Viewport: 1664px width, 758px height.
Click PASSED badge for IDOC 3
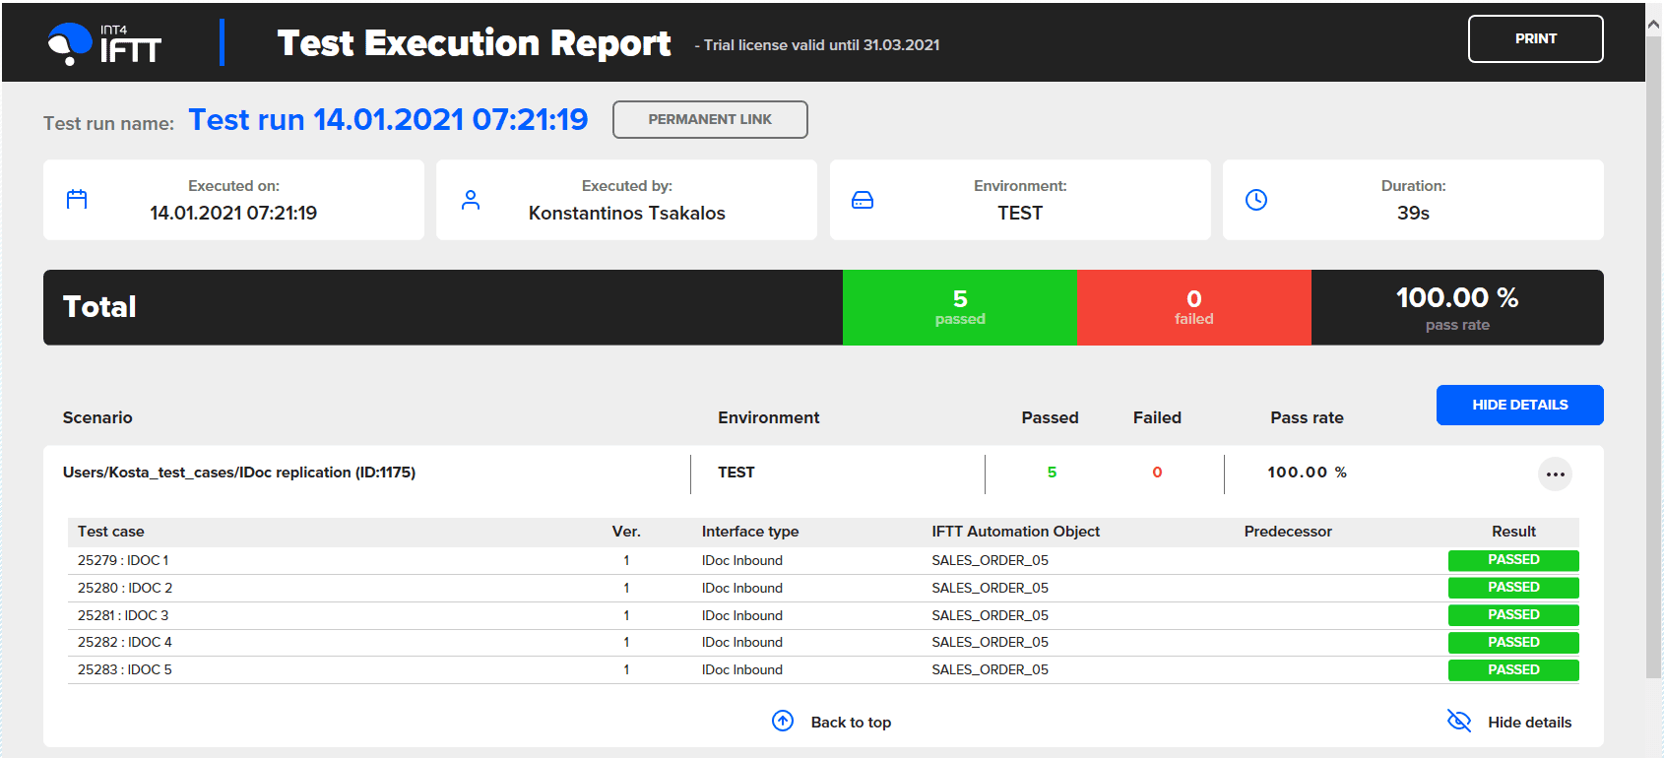pos(1513,615)
